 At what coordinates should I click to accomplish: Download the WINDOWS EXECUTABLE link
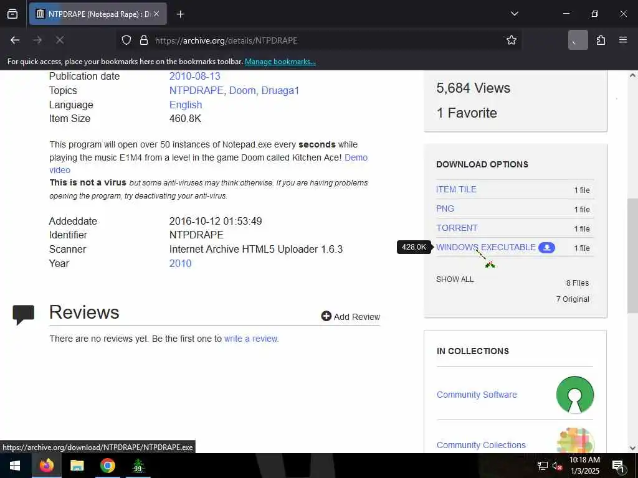coord(486,248)
